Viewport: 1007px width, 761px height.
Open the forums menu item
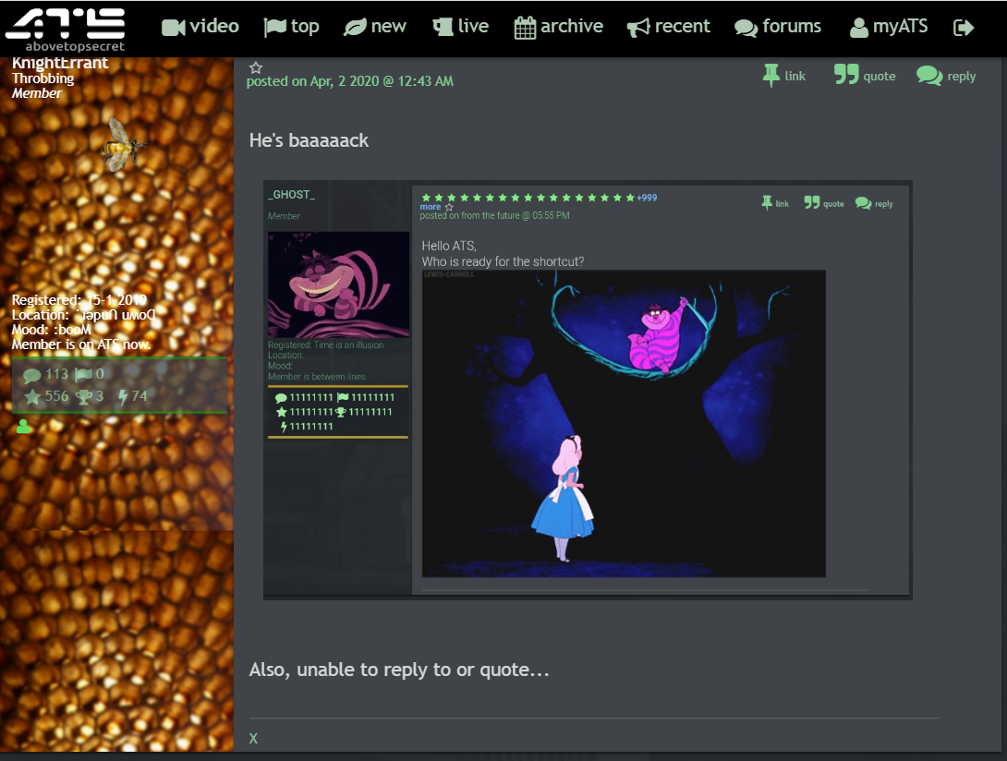click(778, 27)
